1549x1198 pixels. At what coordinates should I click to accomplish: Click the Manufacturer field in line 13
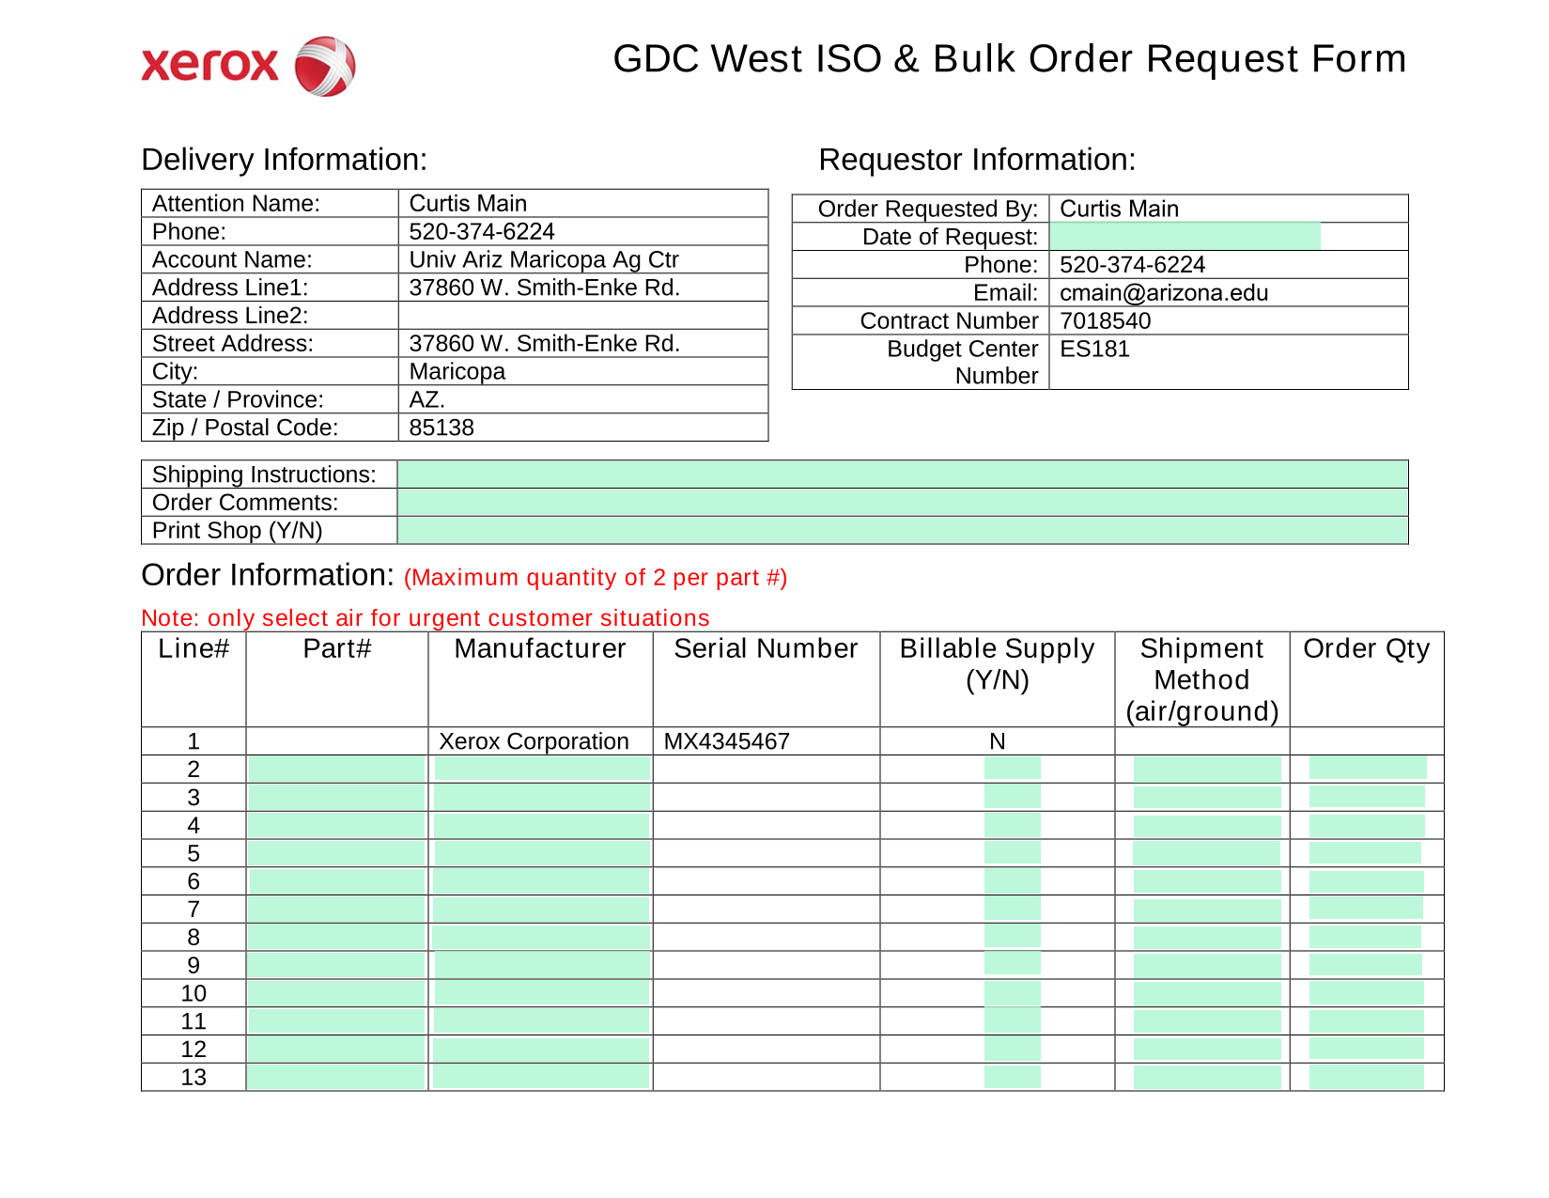pos(542,1077)
